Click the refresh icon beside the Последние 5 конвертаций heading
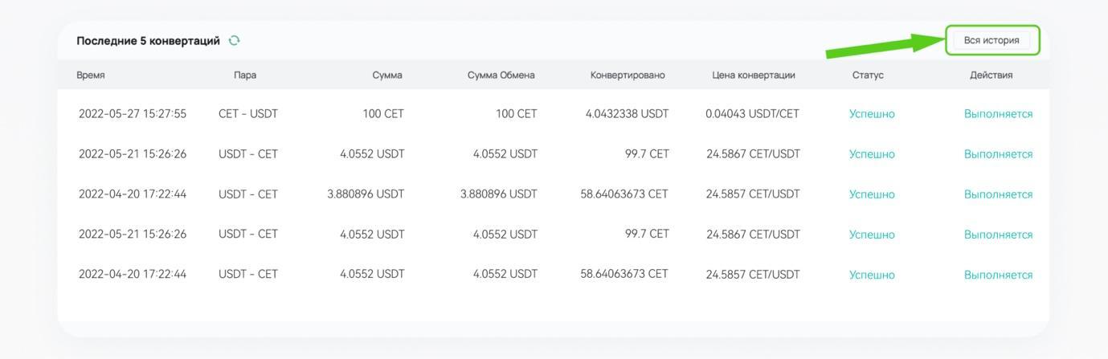 tap(235, 40)
